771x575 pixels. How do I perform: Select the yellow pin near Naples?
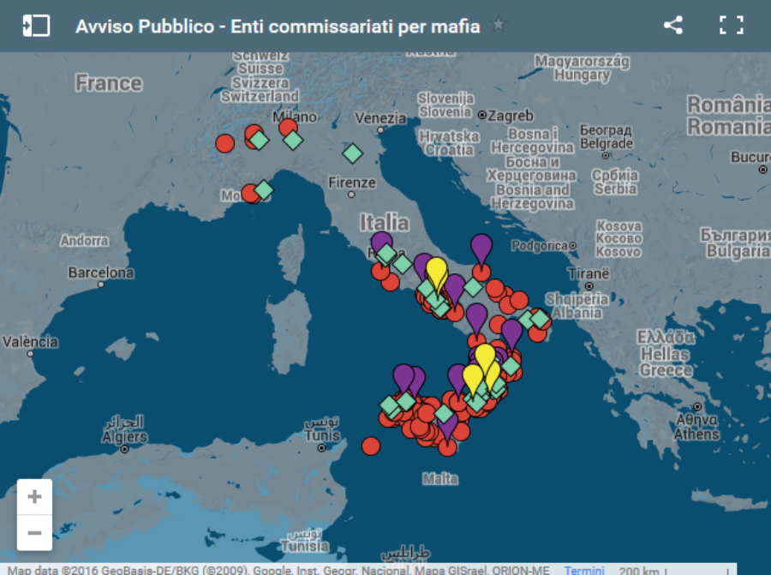tap(437, 273)
